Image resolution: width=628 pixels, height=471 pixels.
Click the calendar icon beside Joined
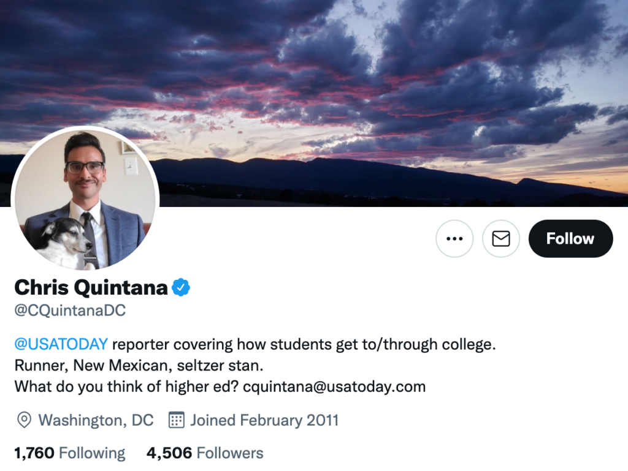[x=176, y=420]
